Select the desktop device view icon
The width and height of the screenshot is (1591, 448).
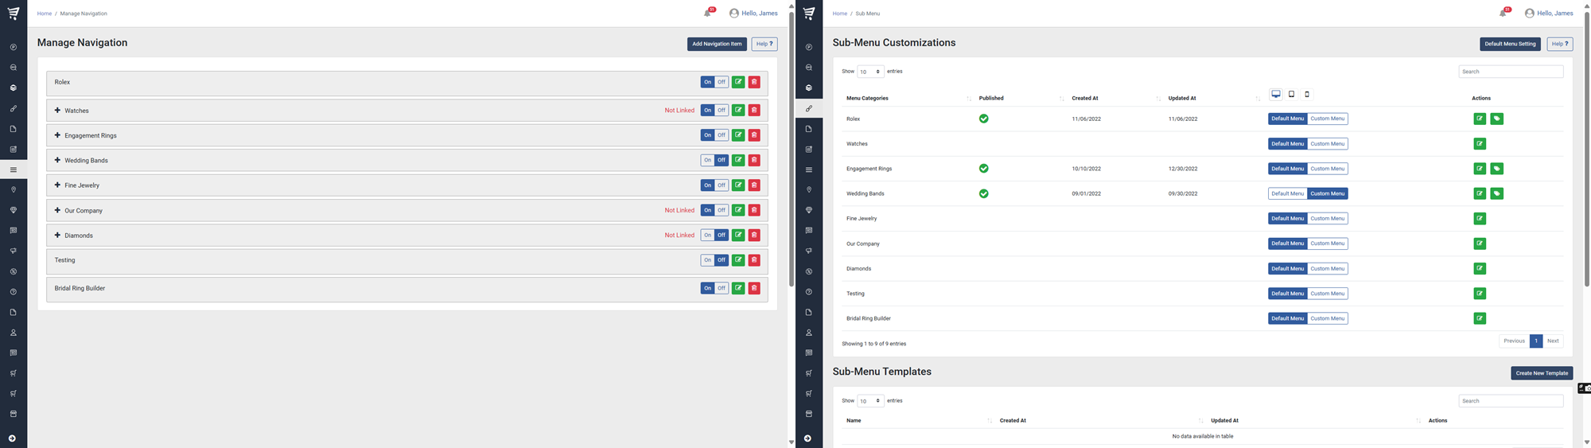click(x=1276, y=94)
